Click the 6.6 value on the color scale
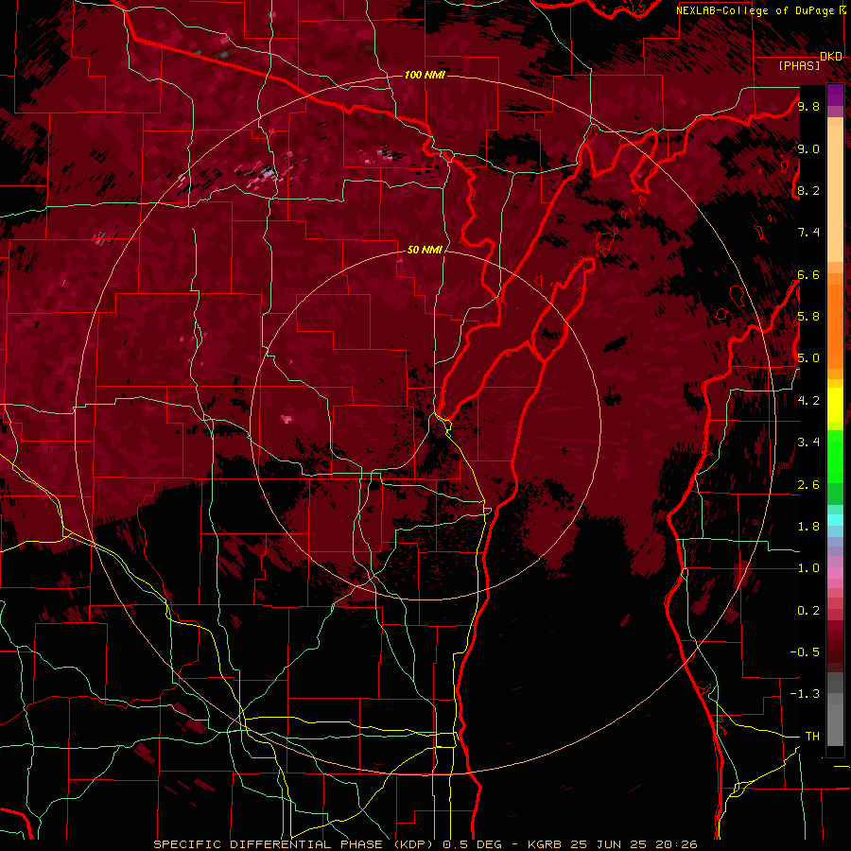 click(x=808, y=274)
